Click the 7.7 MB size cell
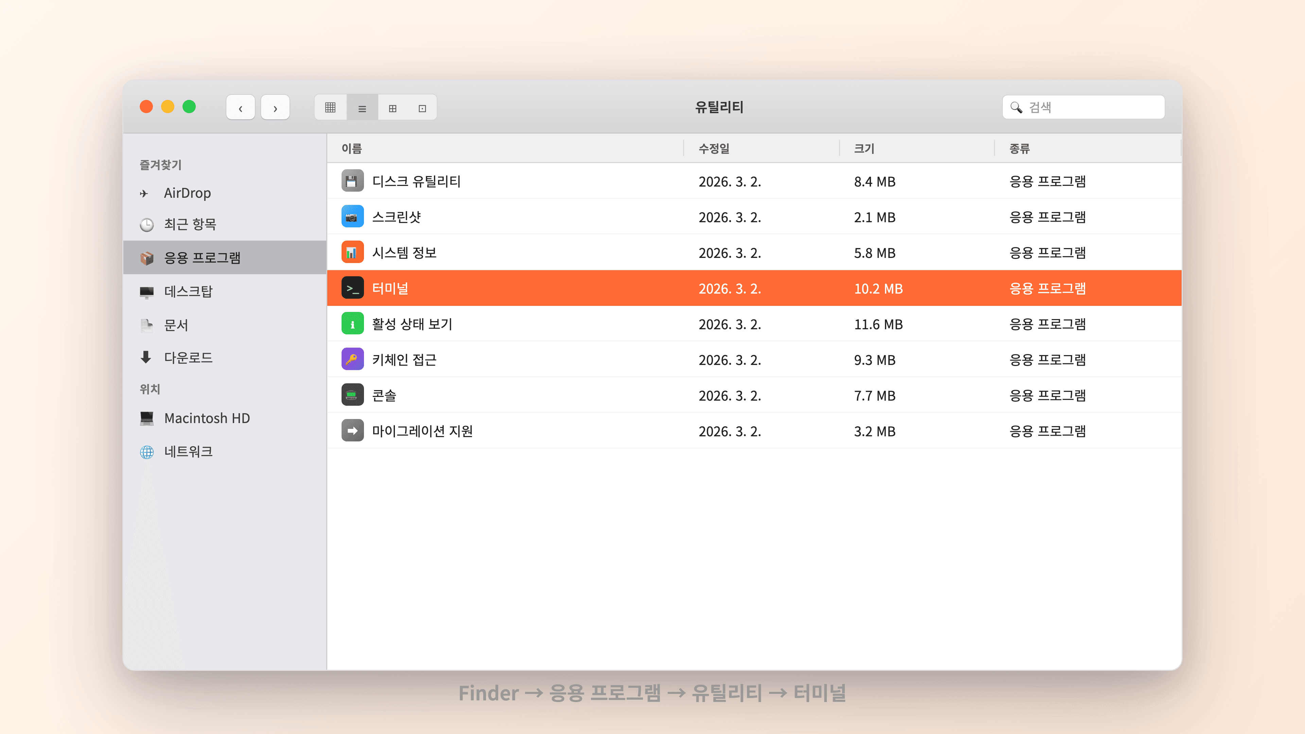The width and height of the screenshot is (1305, 734). tap(874, 396)
